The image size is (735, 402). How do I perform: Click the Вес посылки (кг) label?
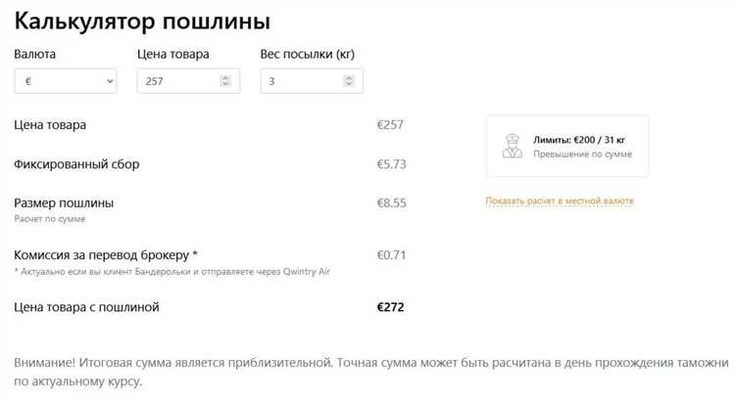307,55
